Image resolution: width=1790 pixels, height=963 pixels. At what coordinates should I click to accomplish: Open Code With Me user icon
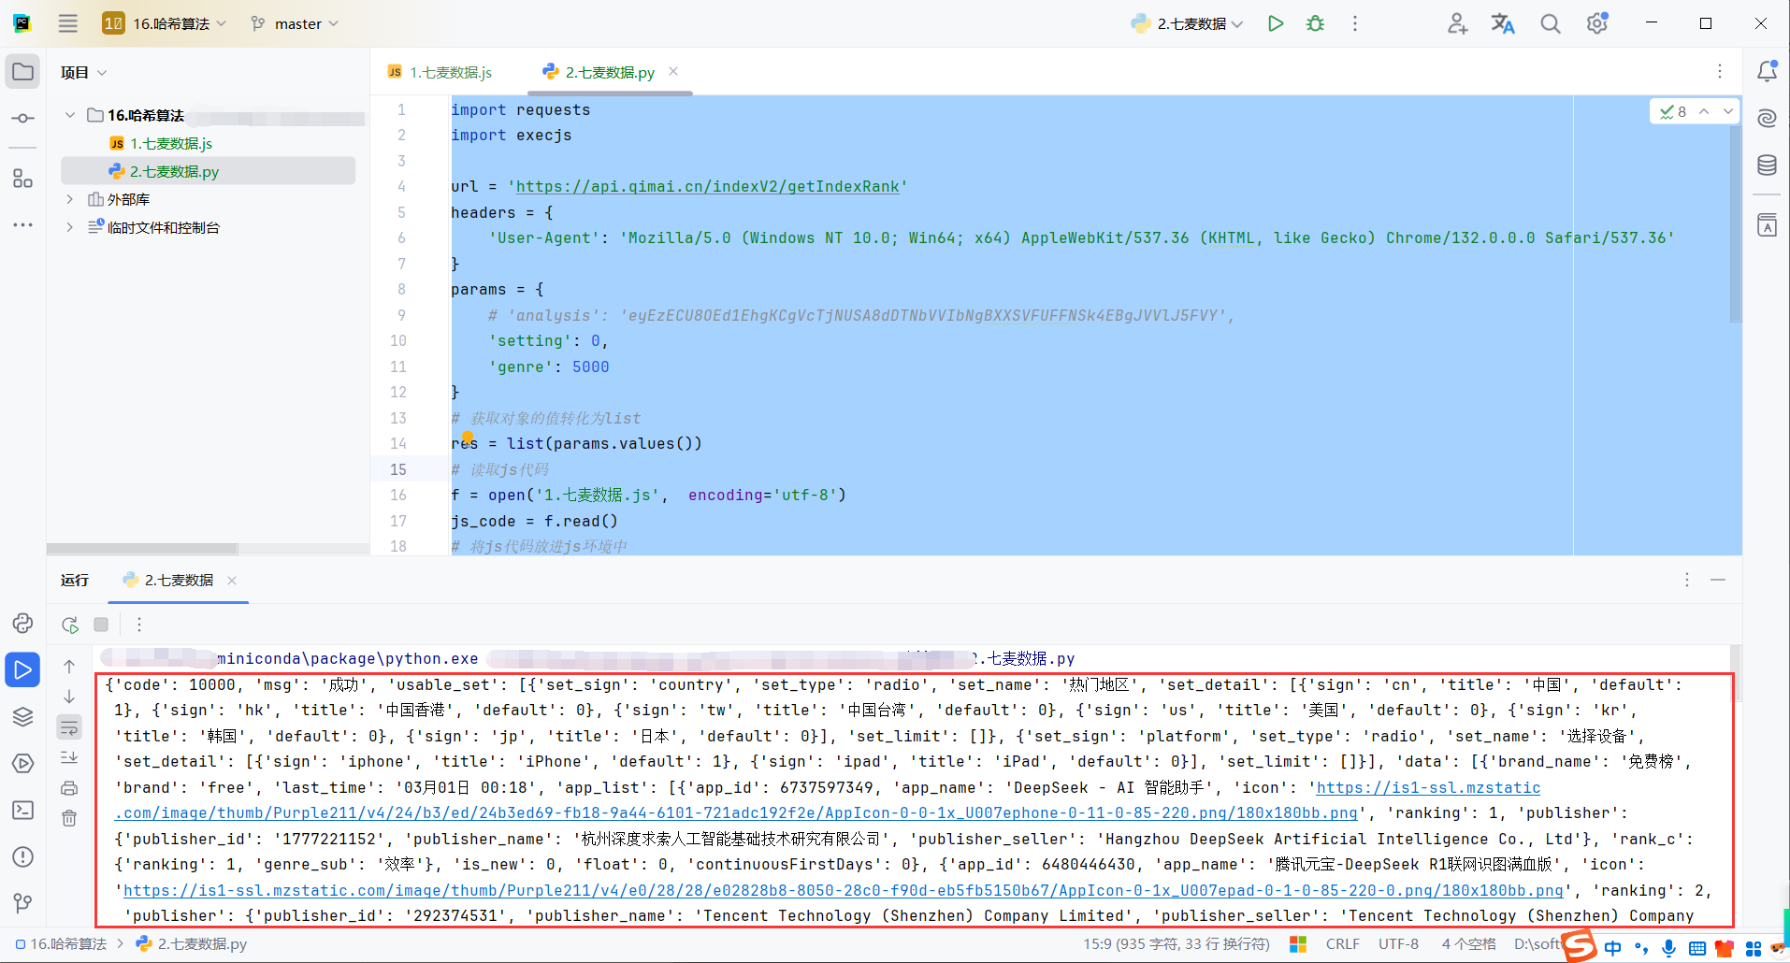coord(1457,23)
